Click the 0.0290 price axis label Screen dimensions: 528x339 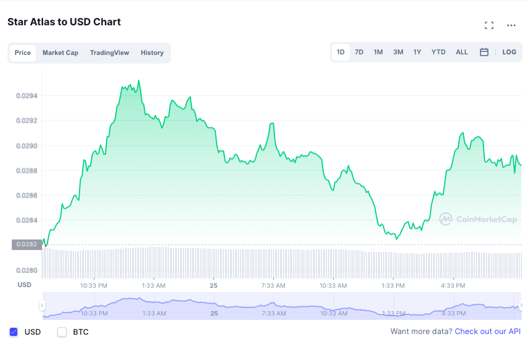27,146
